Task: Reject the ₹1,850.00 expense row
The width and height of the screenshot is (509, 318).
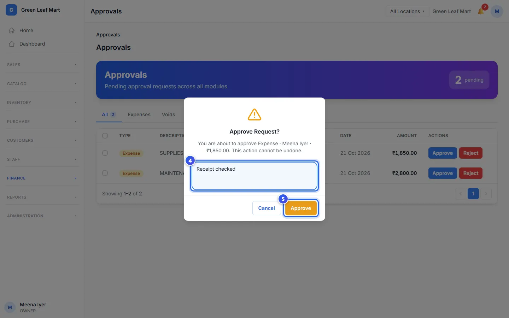Action: 470,153
